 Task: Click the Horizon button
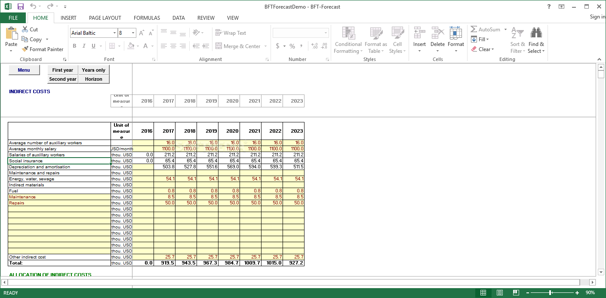click(x=94, y=79)
